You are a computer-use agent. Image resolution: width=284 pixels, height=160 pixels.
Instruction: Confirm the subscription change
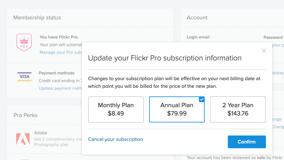[x=247, y=142]
